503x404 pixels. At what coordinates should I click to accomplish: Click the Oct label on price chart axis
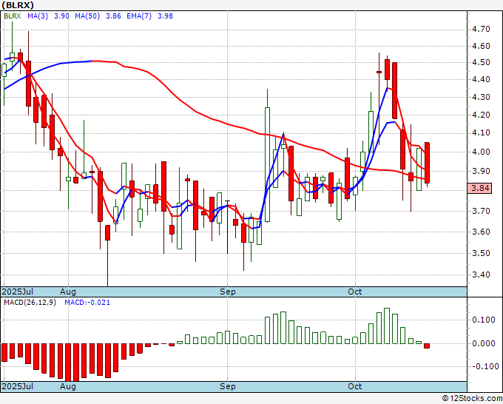pyautogui.click(x=355, y=292)
